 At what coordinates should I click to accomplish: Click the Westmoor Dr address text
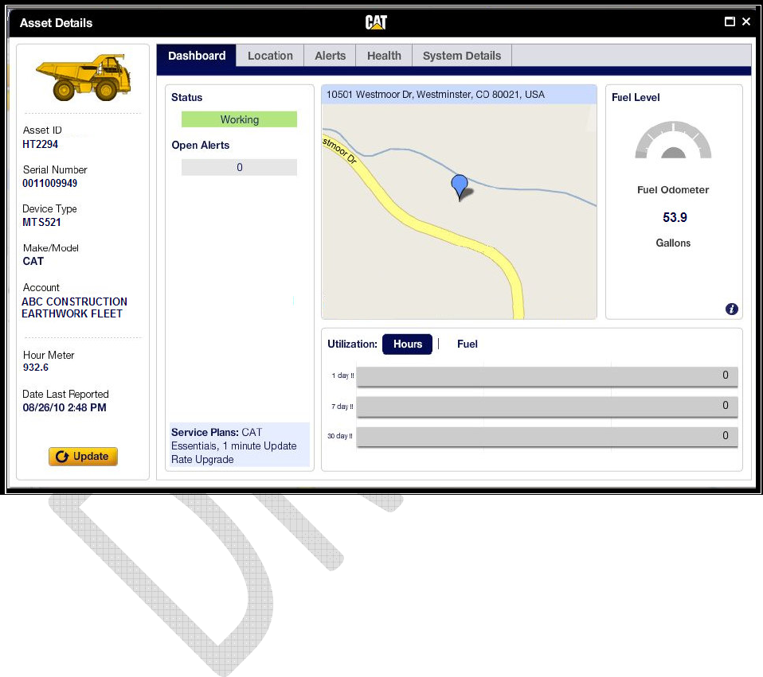pos(435,95)
